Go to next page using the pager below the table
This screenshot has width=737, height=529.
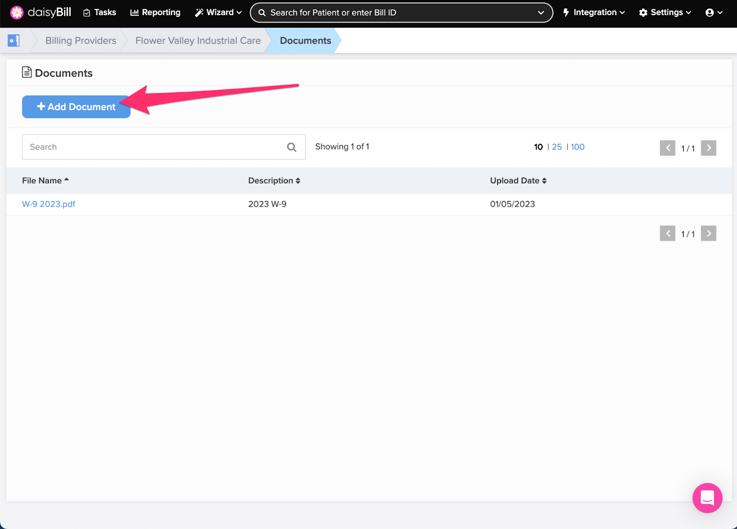(x=708, y=233)
